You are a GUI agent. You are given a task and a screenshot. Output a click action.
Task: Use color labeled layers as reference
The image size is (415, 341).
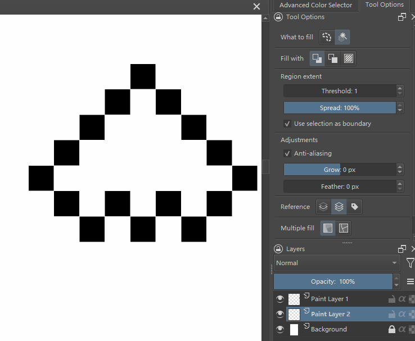click(x=354, y=207)
